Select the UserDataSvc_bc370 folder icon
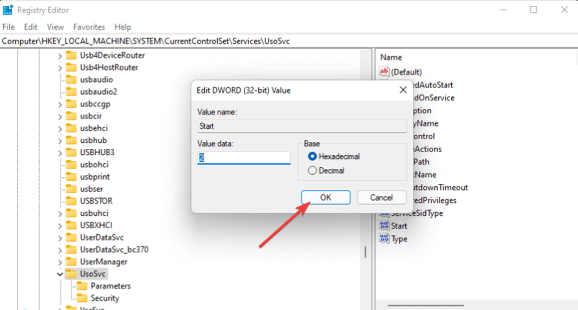Viewport: 578px width, 310px height. [71, 249]
